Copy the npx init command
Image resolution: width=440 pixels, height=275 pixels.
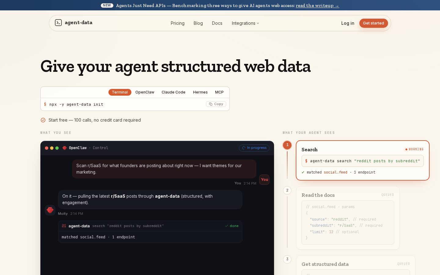(216, 104)
